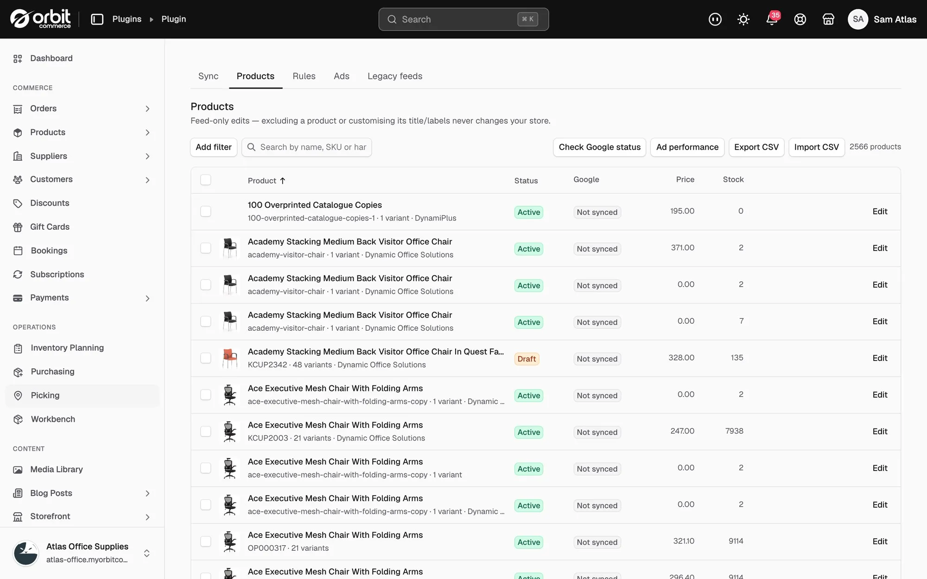927x579 pixels.
Task: Tick checkbox for 371.00 Academy chair
Action: tap(205, 248)
